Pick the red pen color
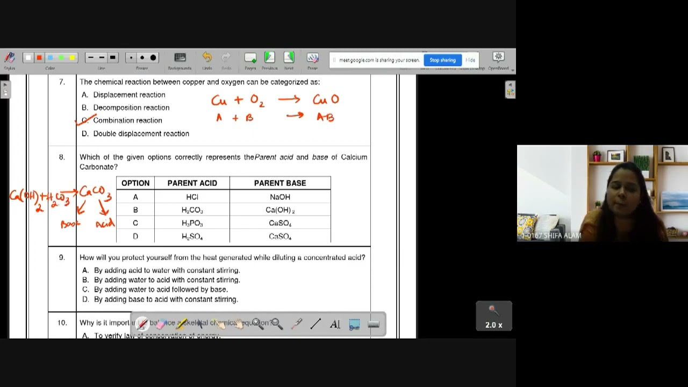Screen dimensions: 688x387 tap(39, 58)
